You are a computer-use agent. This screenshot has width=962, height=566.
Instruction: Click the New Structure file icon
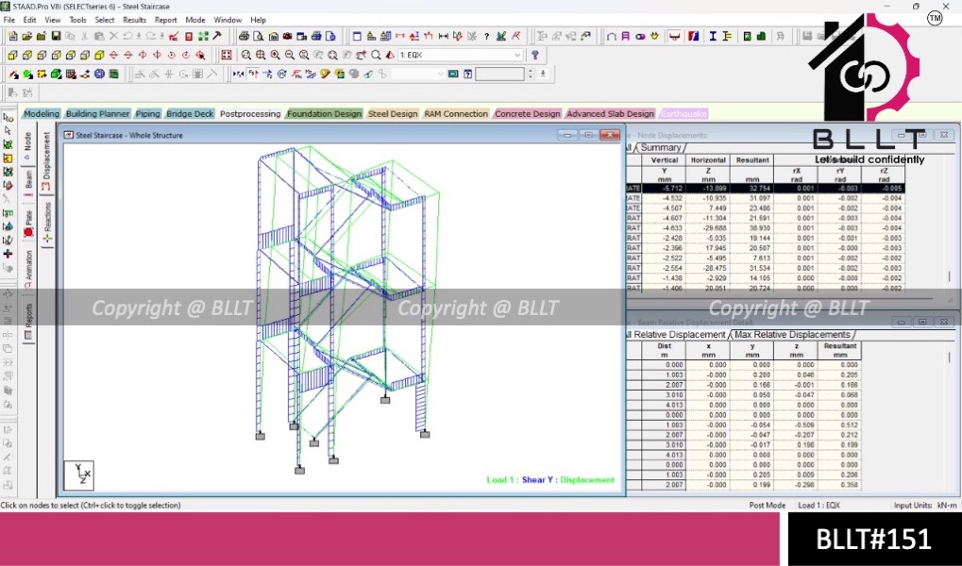click(x=13, y=36)
